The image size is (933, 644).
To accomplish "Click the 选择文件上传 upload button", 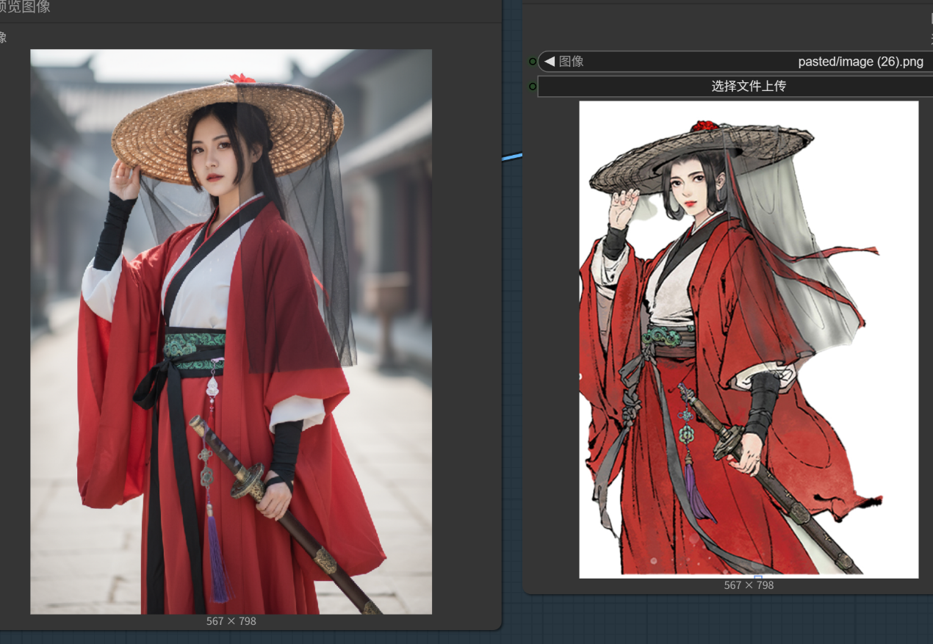I will pyautogui.click(x=748, y=86).
